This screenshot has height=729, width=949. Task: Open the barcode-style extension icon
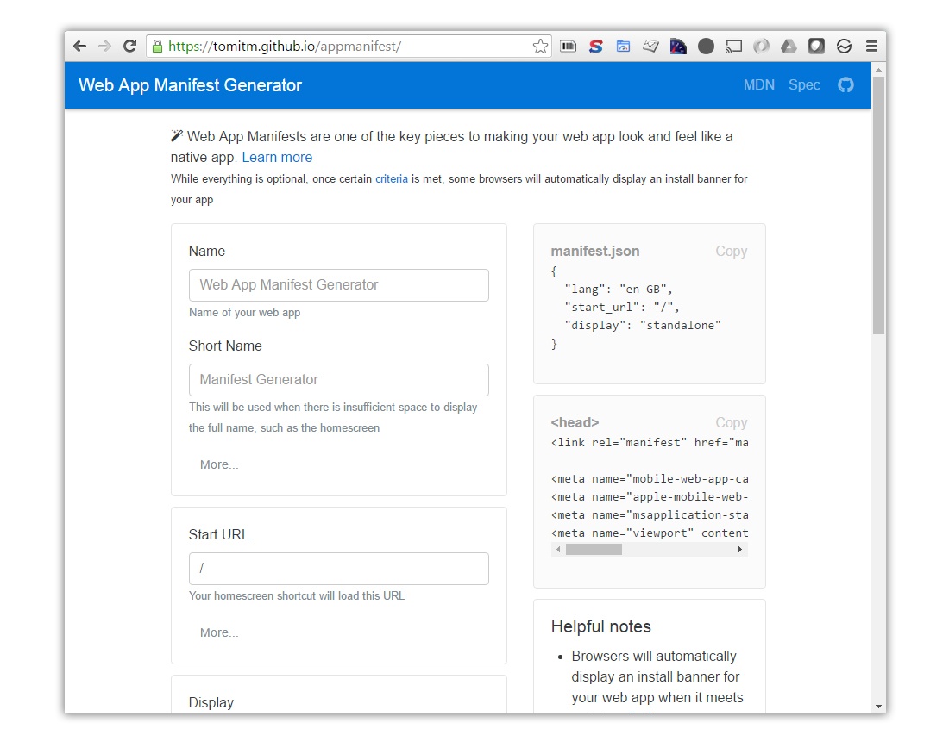click(x=568, y=46)
